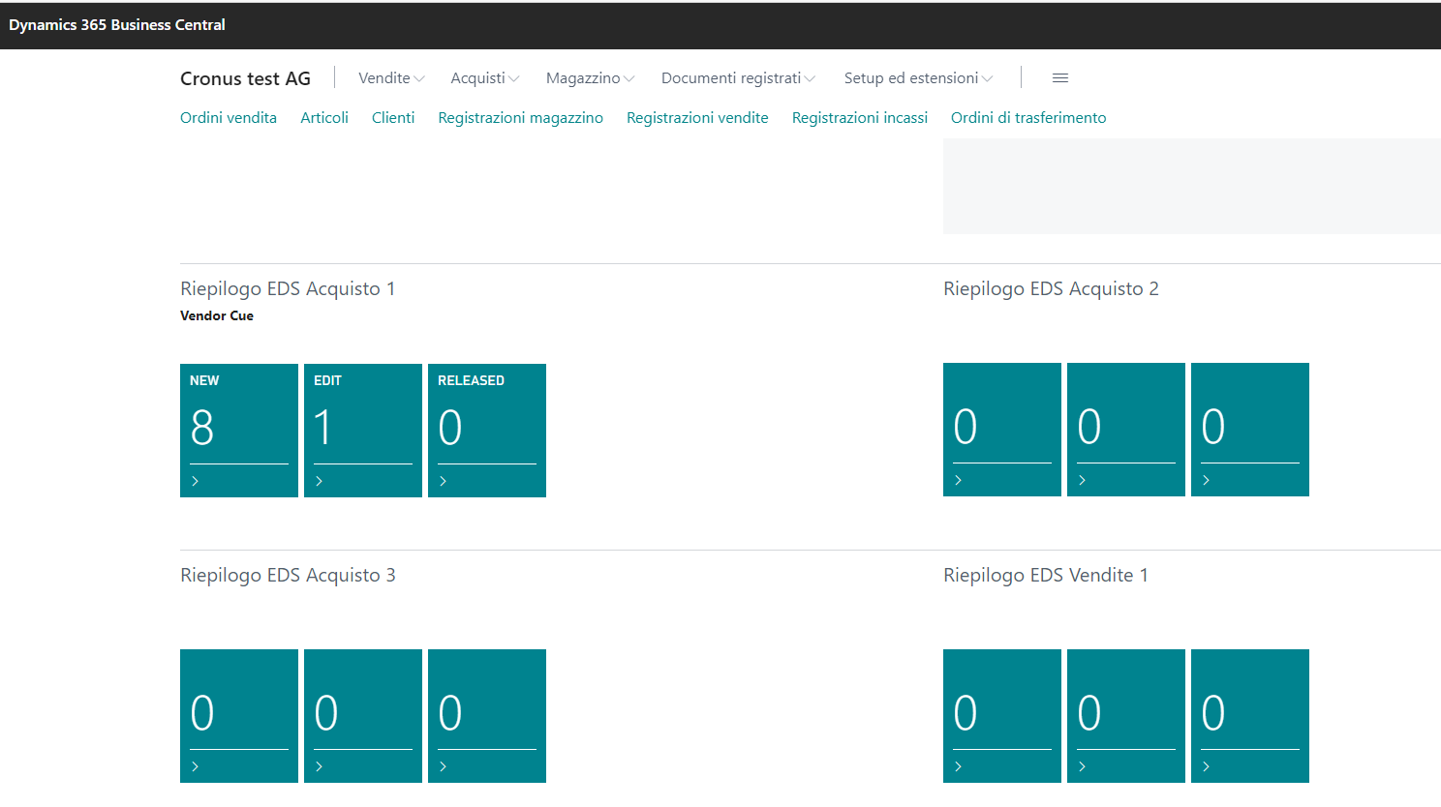
Task: Click the arrow icon on EDIT tile
Action: [x=320, y=481]
